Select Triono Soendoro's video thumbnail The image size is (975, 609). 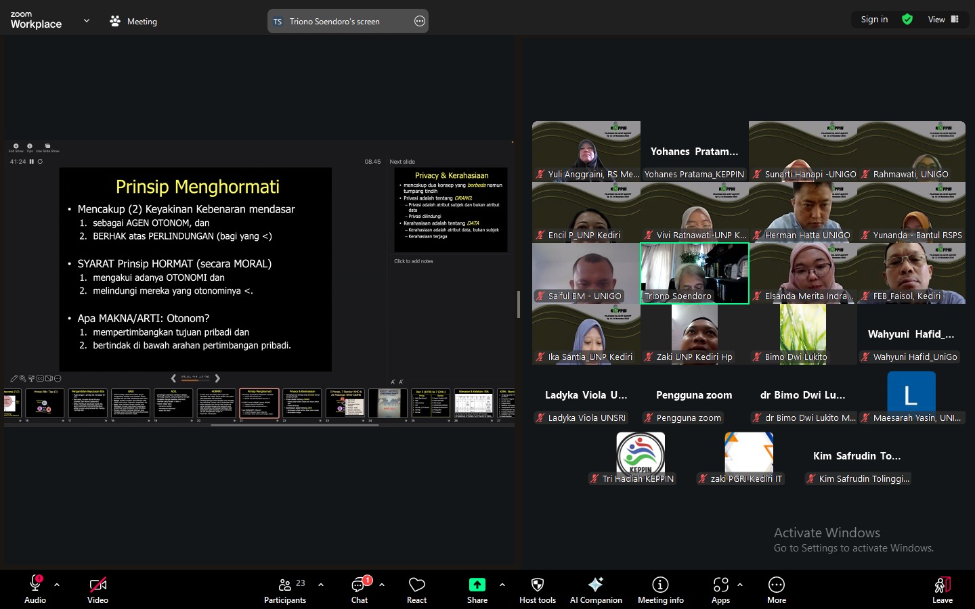694,273
